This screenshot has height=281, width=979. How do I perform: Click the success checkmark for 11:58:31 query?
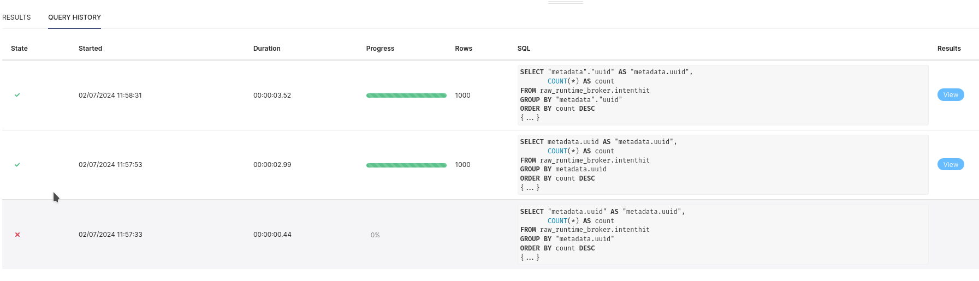pyautogui.click(x=17, y=95)
